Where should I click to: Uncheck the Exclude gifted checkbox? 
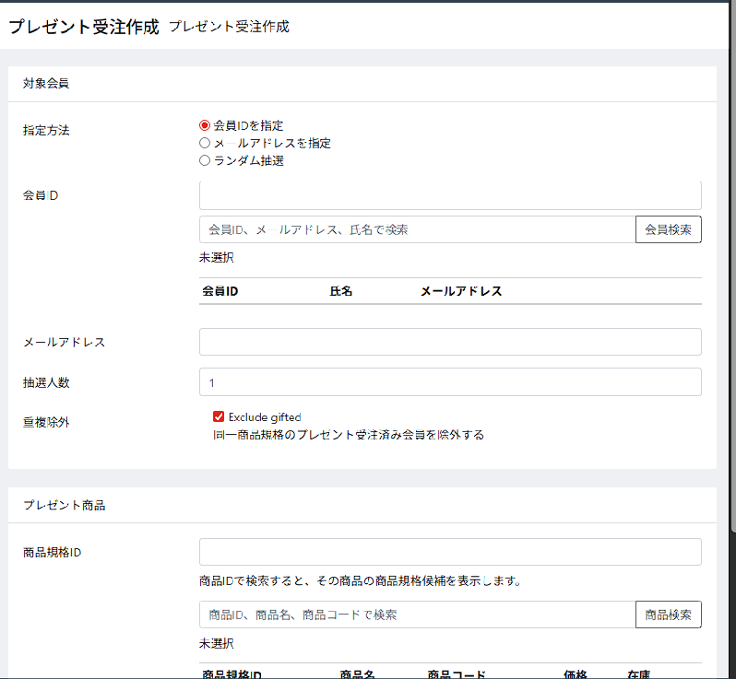point(219,416)
